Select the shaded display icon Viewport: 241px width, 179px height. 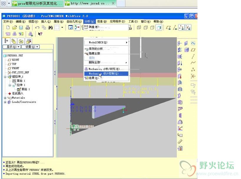pyautogui.click(x=159, y=27)
